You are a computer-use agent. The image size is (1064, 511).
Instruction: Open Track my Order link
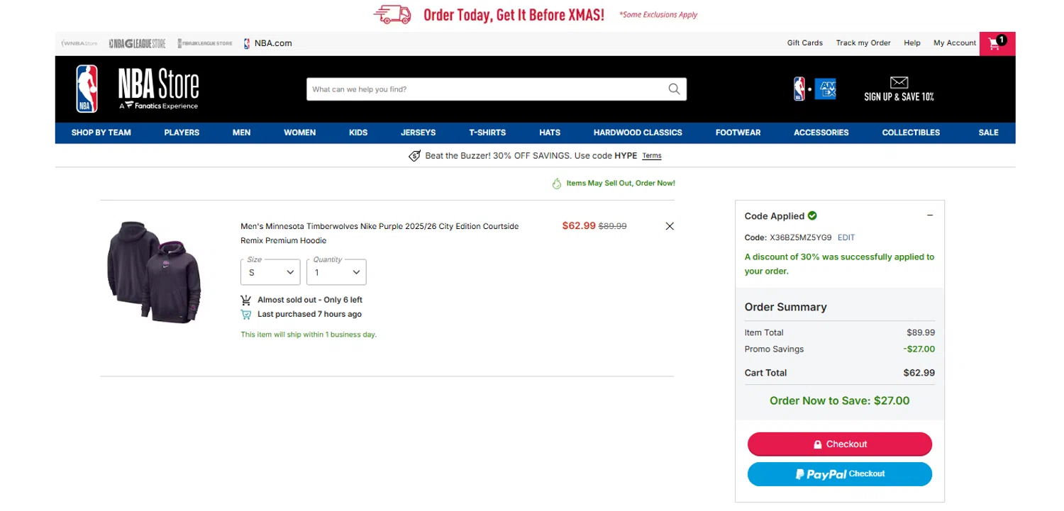(863, 43)
